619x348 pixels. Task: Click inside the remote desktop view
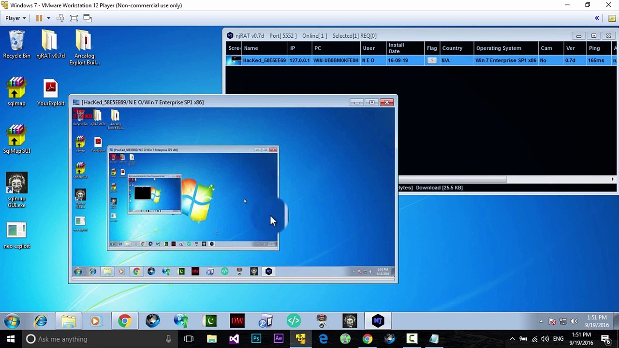coord(234,193)
